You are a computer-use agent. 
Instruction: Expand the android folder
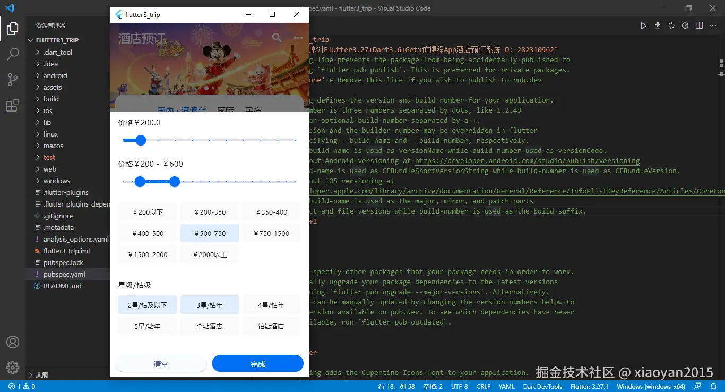pos(55,75)
